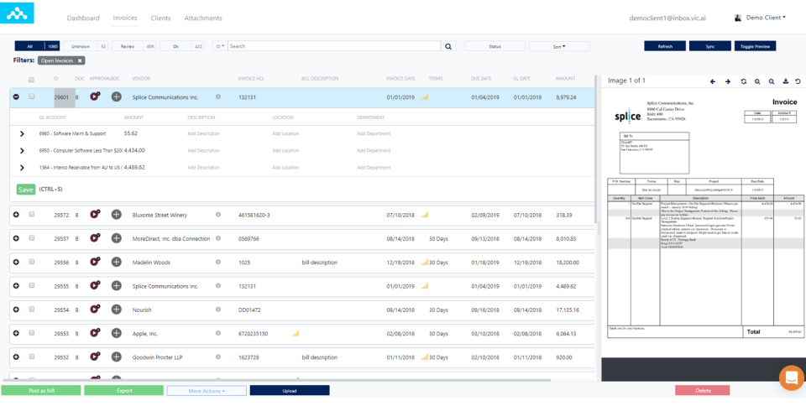Screen dimensions: 806x406
Task: Open the ID search field dropdown
Action: point(219,46)
